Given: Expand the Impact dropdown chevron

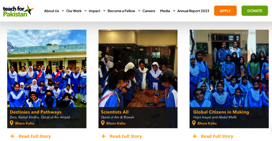Looking at the screenshot, I should [x=104, y=11].
